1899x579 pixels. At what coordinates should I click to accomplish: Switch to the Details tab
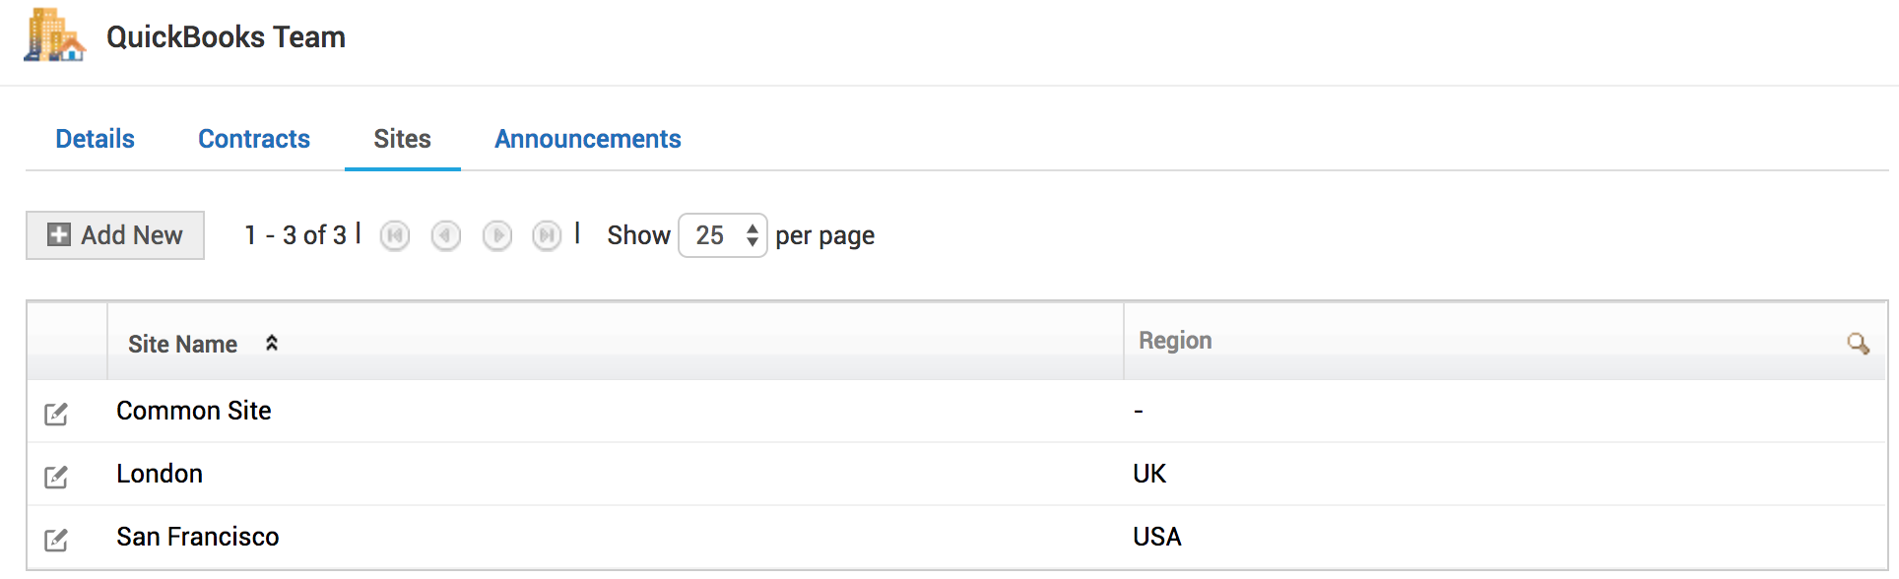95,139
